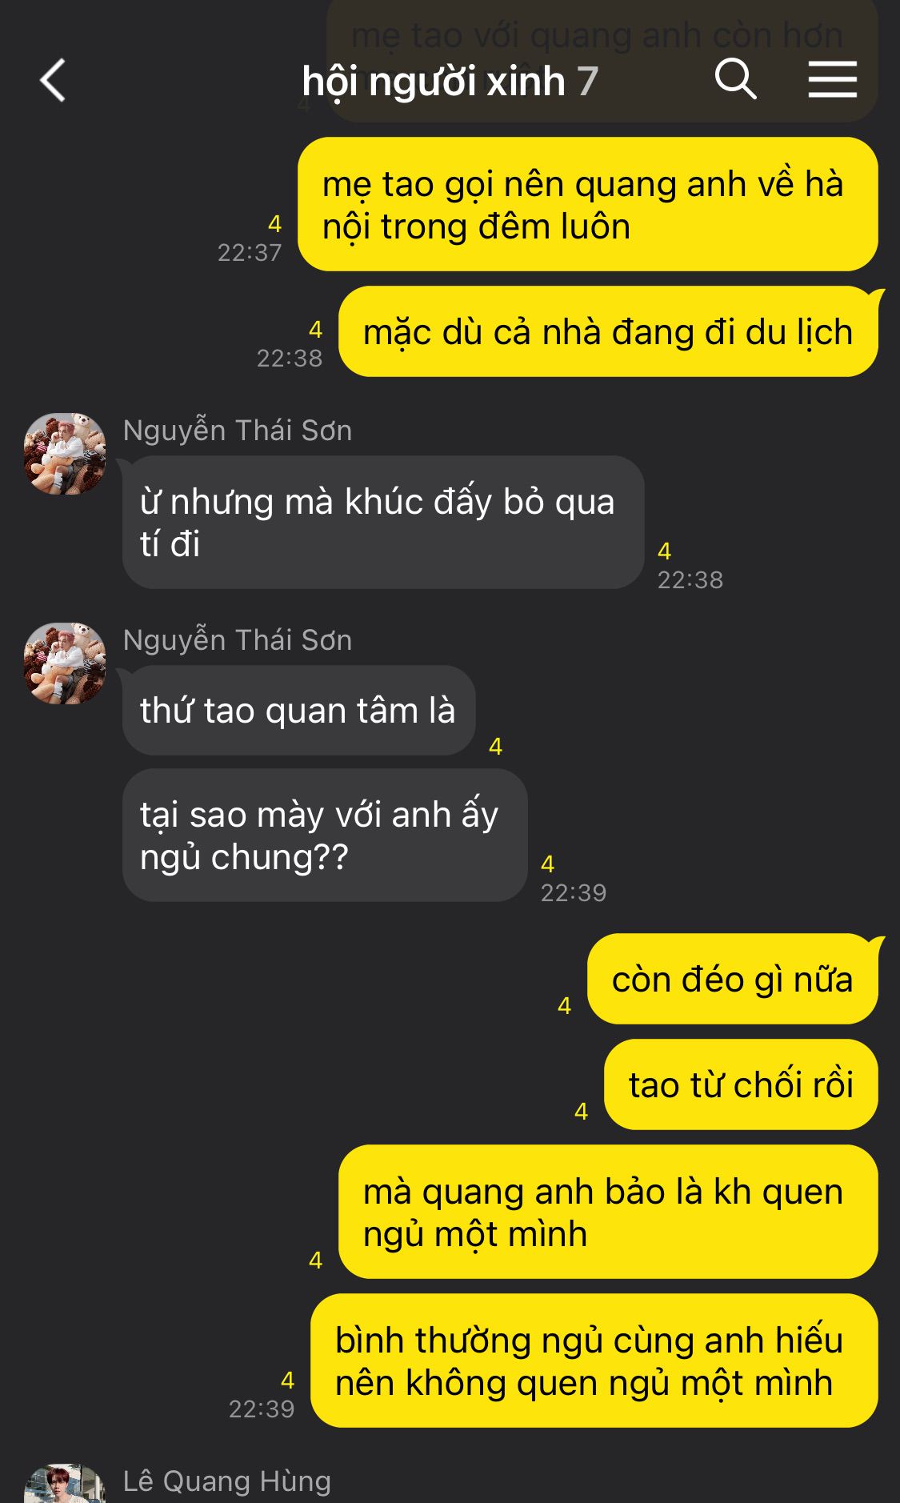
Task: Open Nguyễn Thái Sơn's first avatar
Action: (65, 454)
